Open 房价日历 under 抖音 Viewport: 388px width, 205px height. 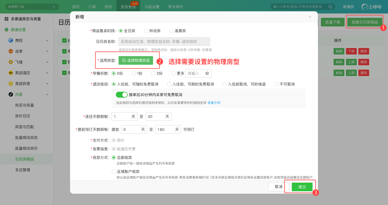tap(23, 116)
